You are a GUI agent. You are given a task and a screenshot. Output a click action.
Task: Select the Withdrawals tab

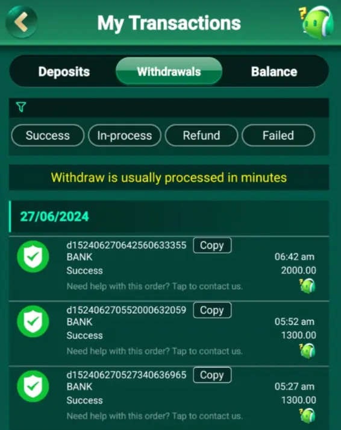tap(169, 72)
